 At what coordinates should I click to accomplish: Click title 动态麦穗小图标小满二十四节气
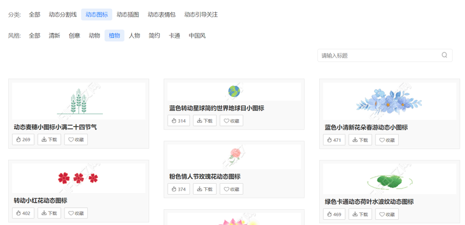click(55, 127)
